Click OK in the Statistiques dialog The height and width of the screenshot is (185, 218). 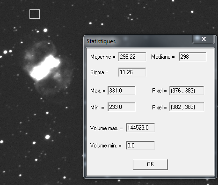150,164
